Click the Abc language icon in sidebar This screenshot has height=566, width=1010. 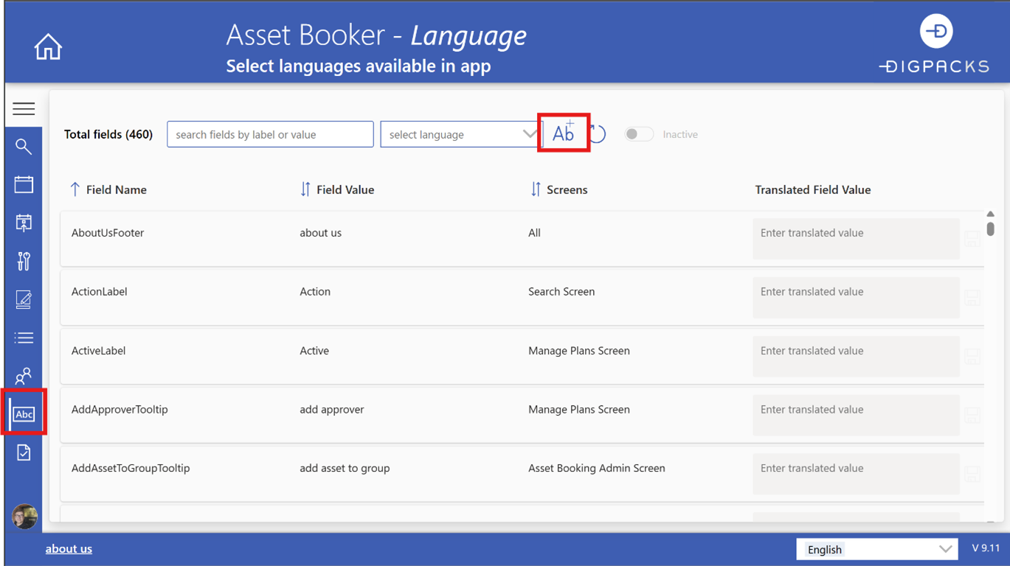tap(24, 414)
